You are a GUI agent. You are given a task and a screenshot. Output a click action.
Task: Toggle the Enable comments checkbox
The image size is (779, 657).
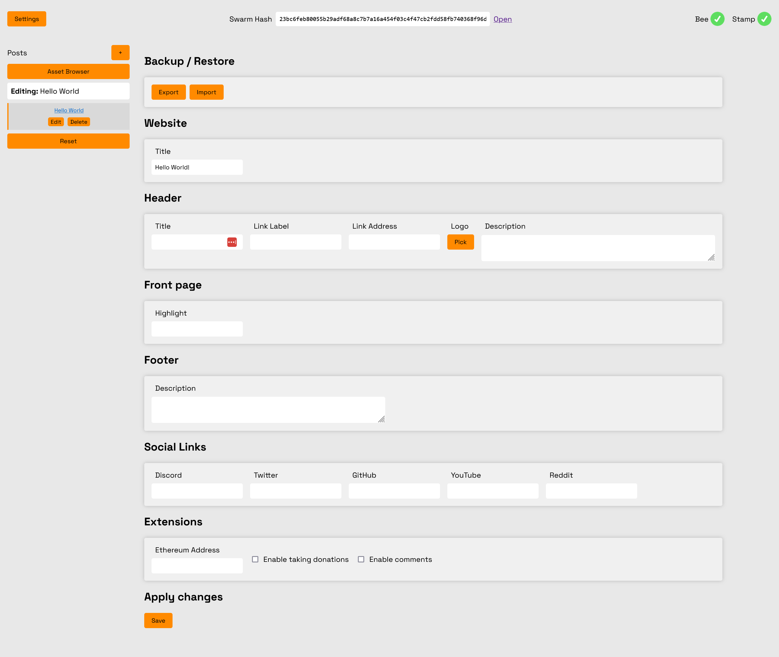point(361,559)
